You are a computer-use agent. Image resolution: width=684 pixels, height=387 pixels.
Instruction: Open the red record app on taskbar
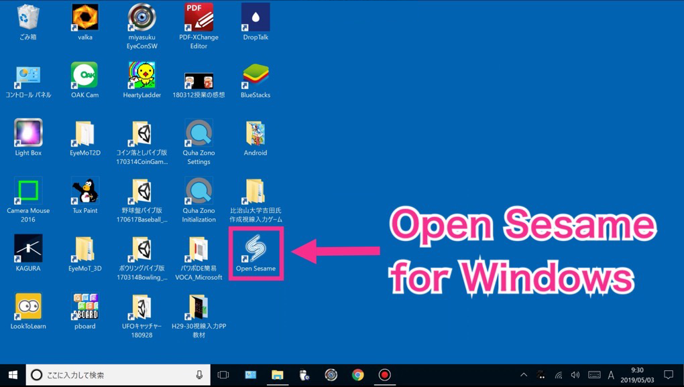pos(384,375)
